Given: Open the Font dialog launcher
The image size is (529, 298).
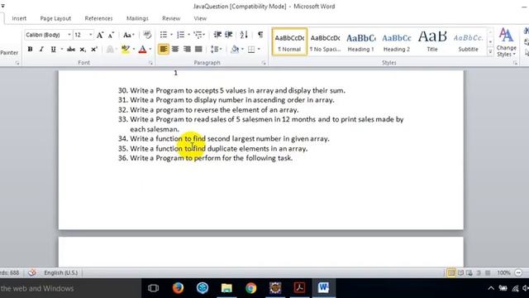Looking at the screenshot, I should pyautogui.click(x=150, y=63).
